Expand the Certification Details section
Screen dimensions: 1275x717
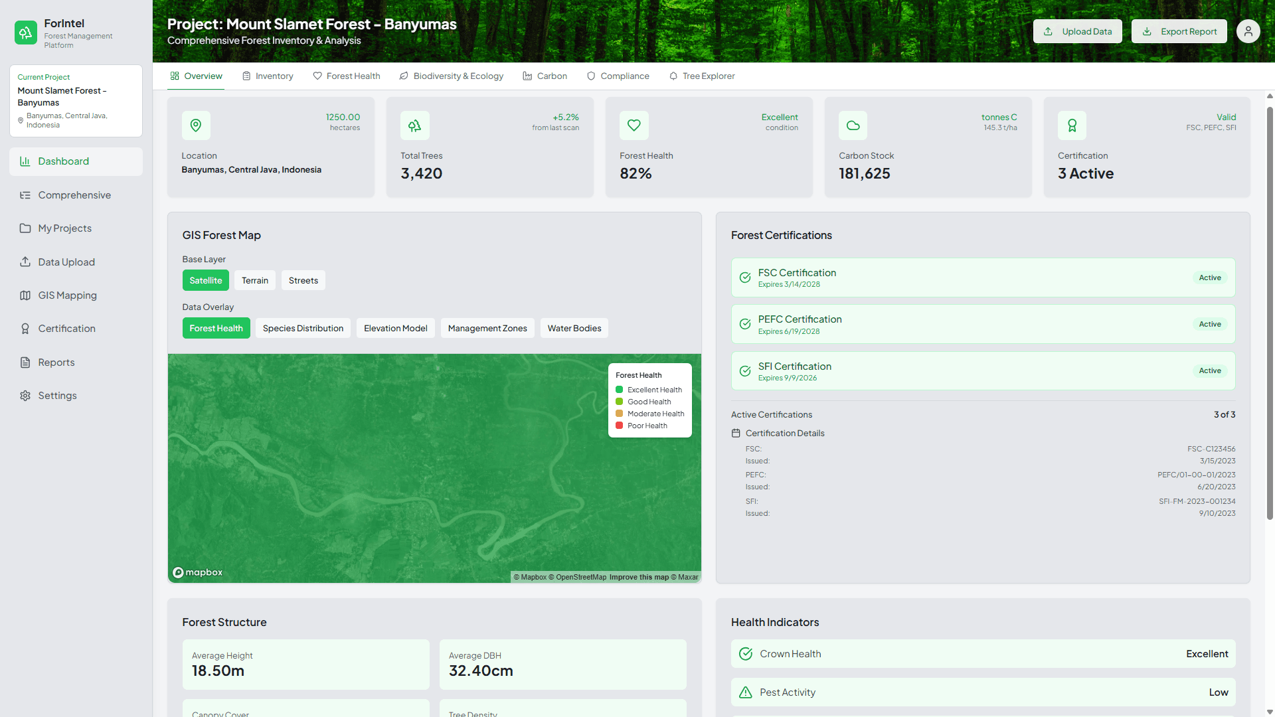coord(784,433)
